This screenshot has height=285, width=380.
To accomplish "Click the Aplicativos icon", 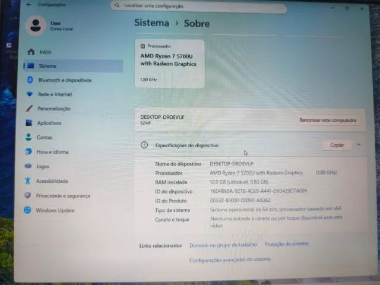I will pos(29,123).
